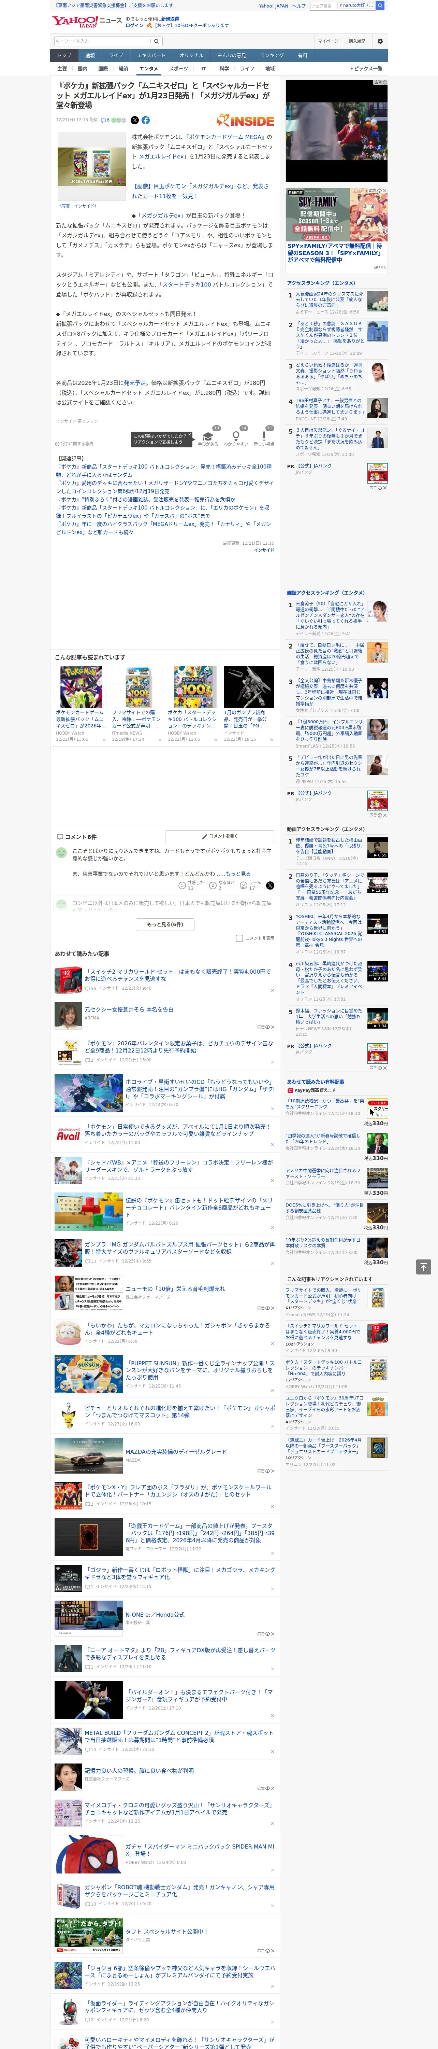Click blue web search button at top
The image size is (438, 2049).
click(380, 5)
